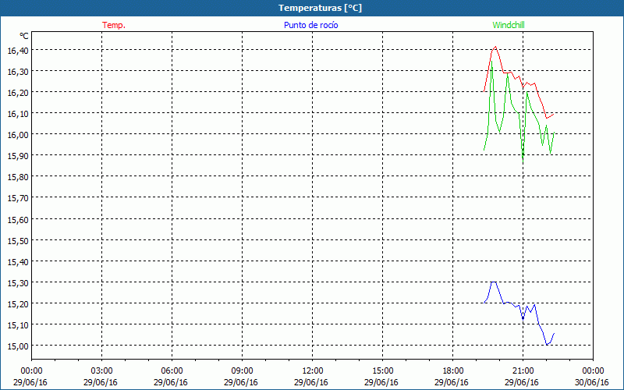Screen dimensions: 624x390
Task: Click the 21:00 time axis label
Action: [x=523, y=370]
